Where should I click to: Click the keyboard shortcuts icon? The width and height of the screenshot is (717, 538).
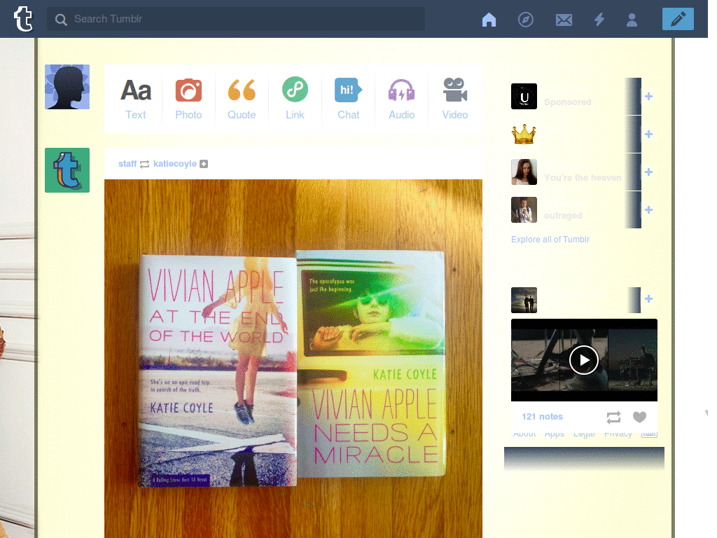pos(649,434)
